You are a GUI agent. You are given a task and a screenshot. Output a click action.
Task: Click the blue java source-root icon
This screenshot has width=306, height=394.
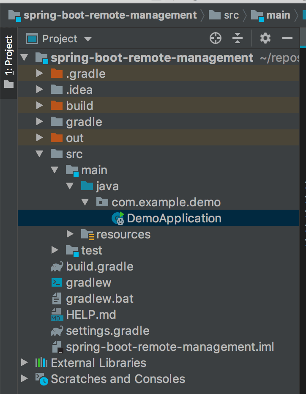[x=87, y=186]
